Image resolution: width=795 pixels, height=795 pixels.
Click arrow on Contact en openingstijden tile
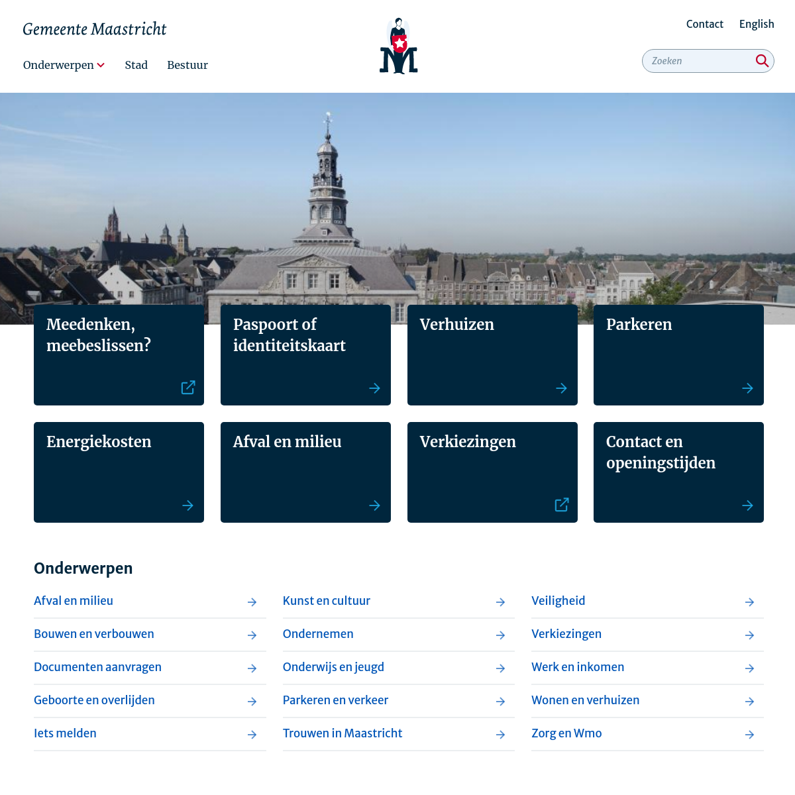[748, 505]
